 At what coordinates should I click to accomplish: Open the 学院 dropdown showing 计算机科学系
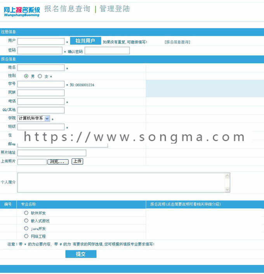34,118
